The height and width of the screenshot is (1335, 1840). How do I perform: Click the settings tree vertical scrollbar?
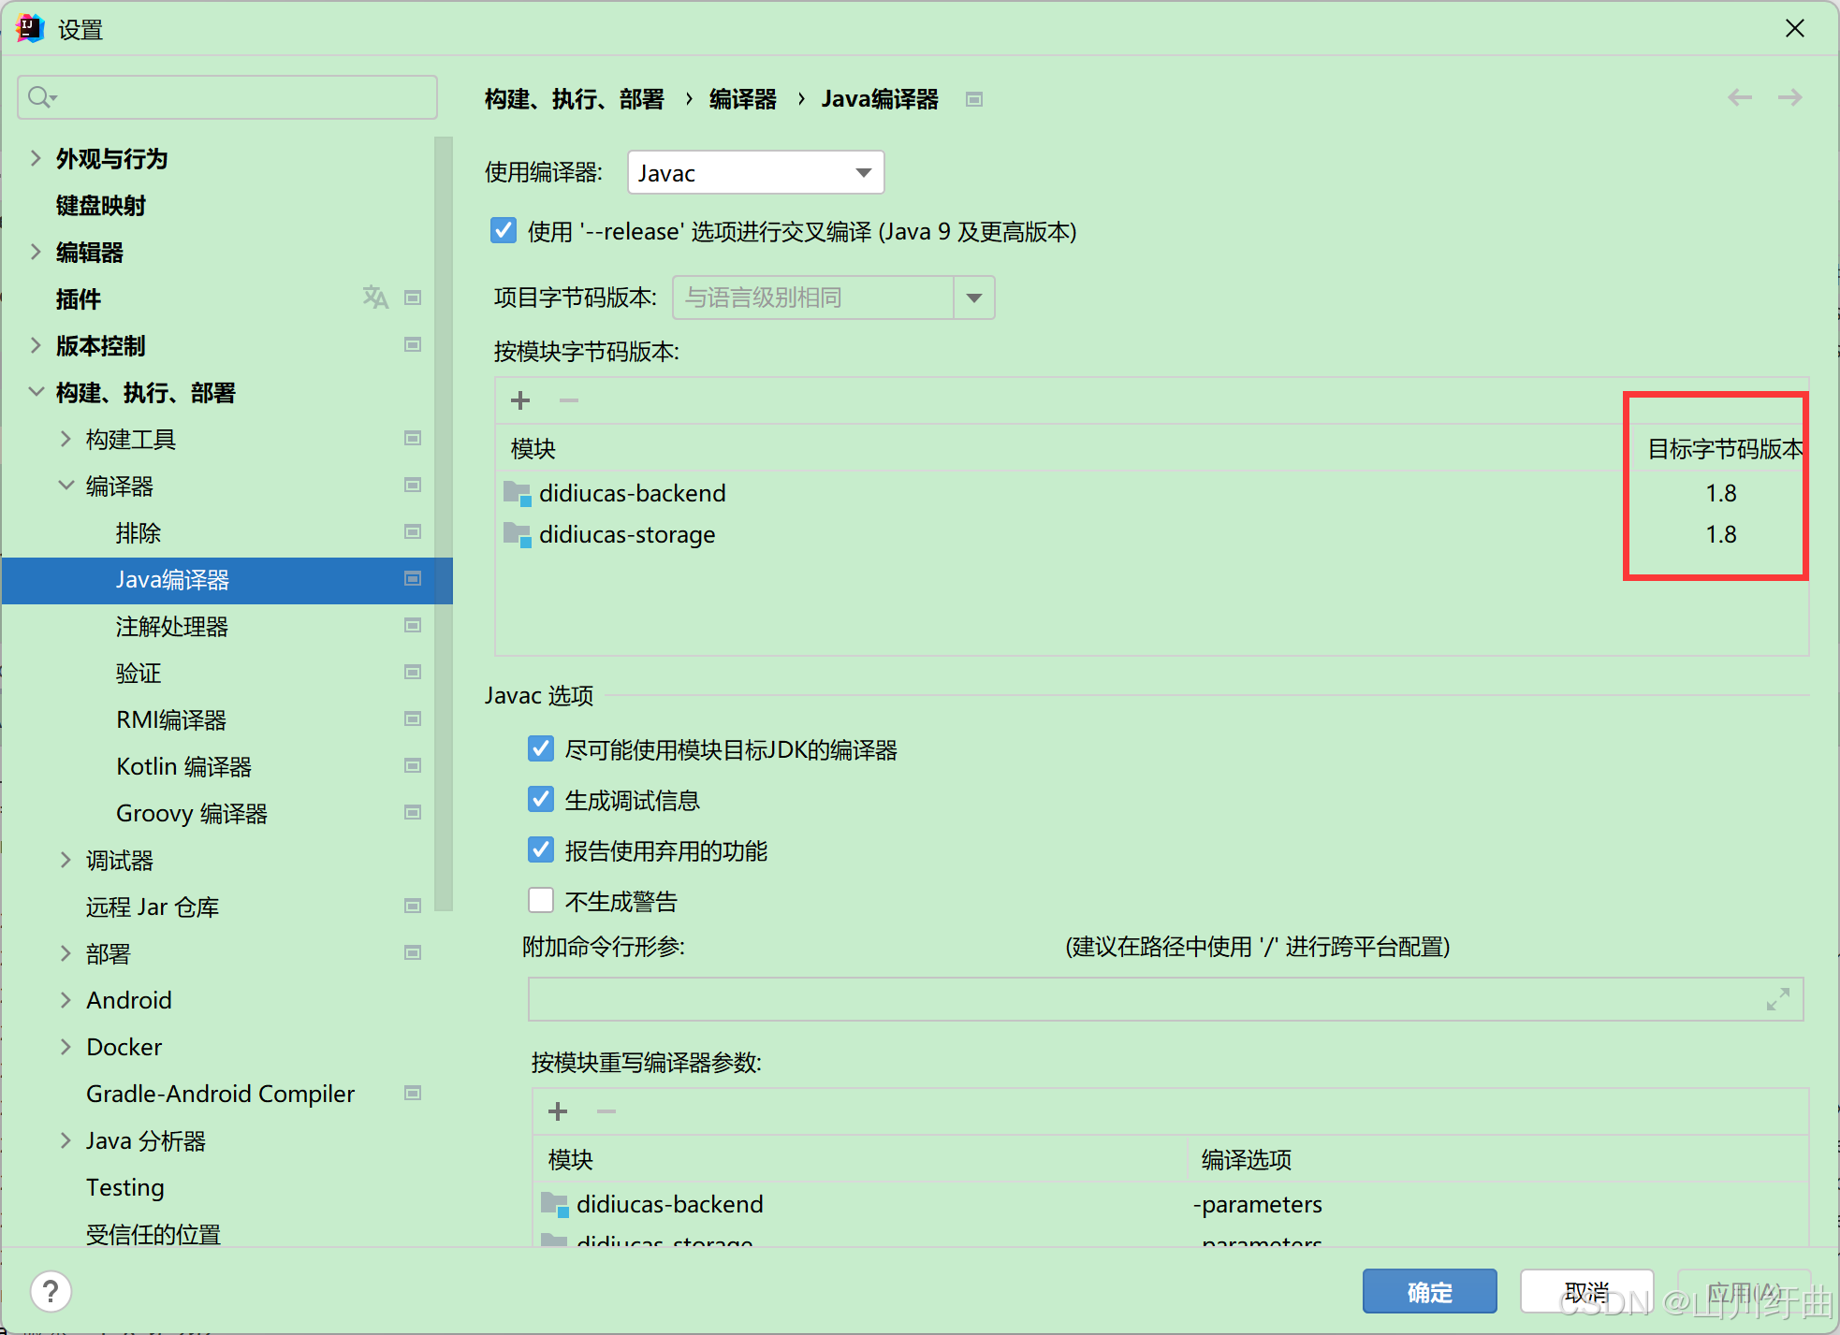coord(444,524)
